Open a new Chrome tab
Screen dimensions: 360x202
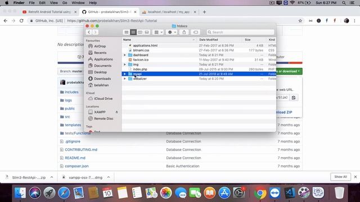click(x=204, y=12)
